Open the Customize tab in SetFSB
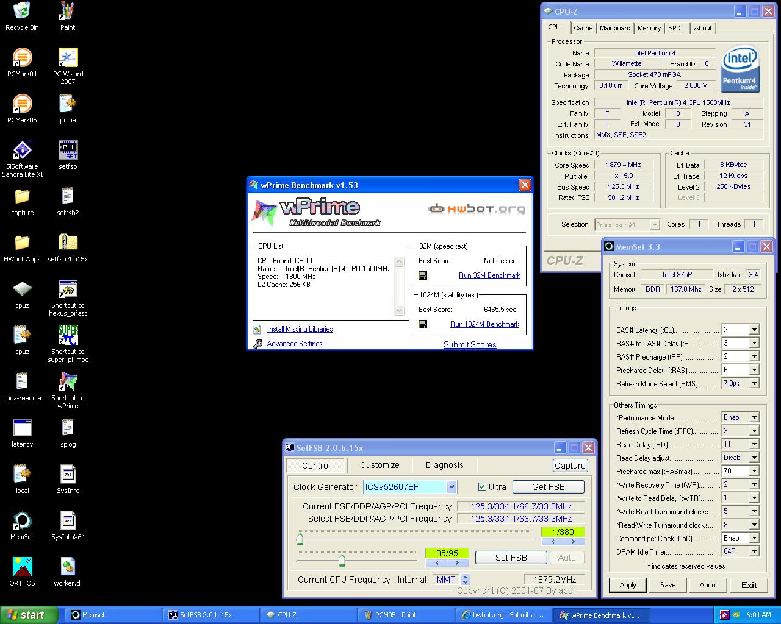Image resolution: width=781 pixels, height=624 pixels. 380,465
